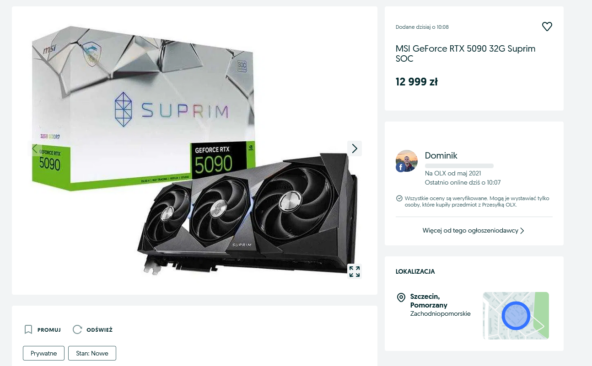Click the Facebook badge on Dominik's avatar
Screen dimensions: 592x366
[x=400, y=167]
